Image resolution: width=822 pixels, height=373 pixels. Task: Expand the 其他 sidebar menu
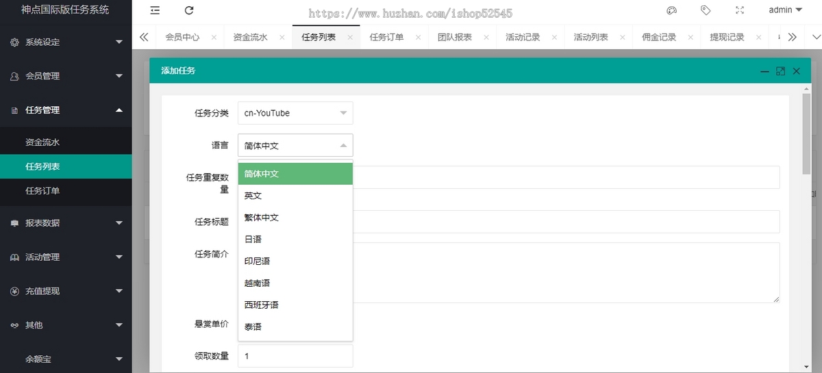(66, 324)
